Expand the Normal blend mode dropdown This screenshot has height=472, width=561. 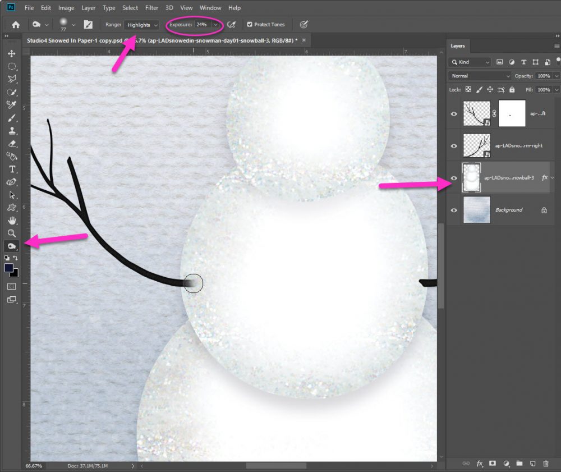(480, 76)
